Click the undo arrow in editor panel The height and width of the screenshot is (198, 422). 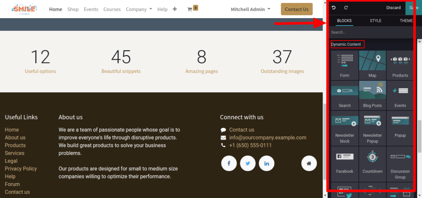[334, 8]
